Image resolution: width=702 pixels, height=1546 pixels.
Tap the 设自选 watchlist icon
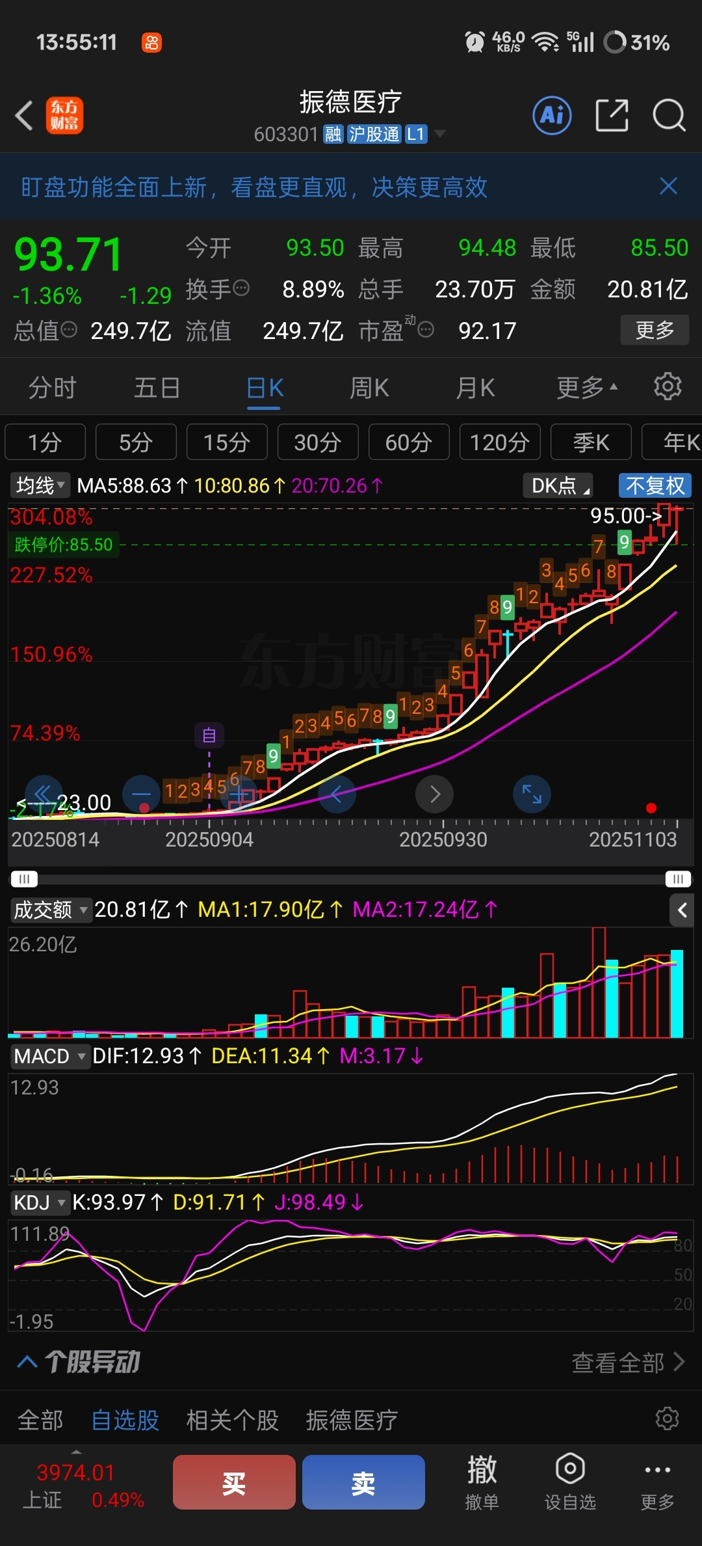coord(570,1482)
